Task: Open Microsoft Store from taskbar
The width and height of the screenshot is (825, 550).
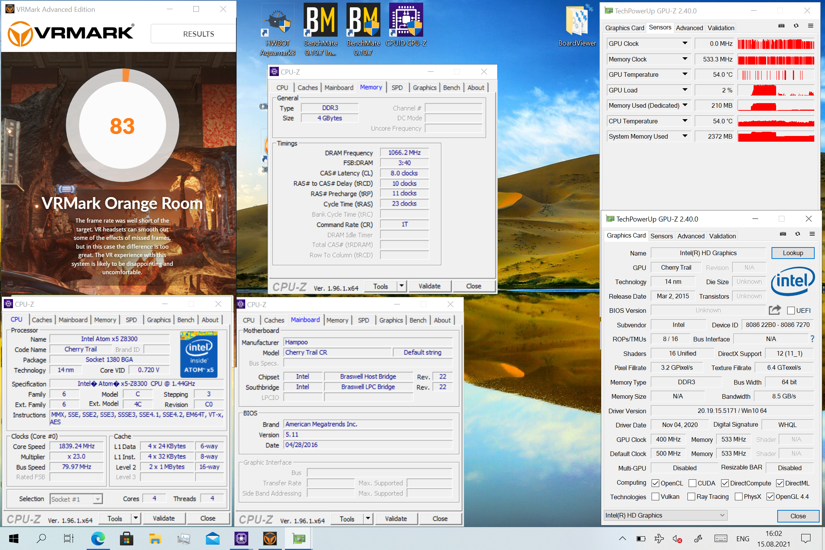Action: coord(126,539)
